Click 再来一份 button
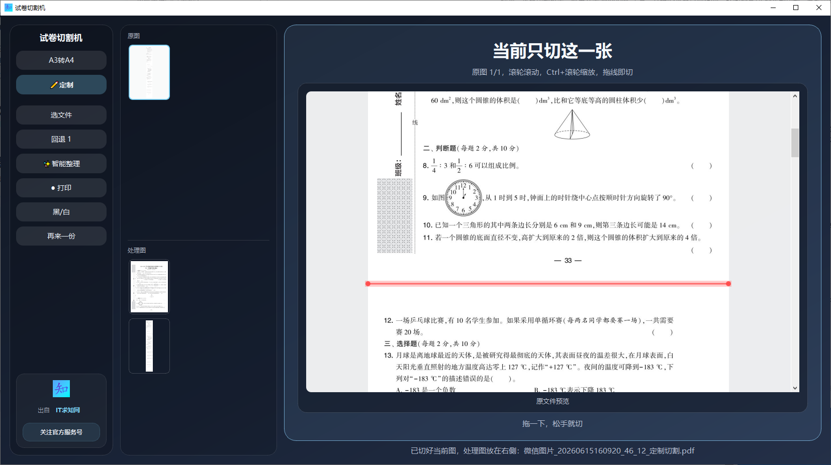831x465 pixels. pyautogui.click(x=61, y=236)
